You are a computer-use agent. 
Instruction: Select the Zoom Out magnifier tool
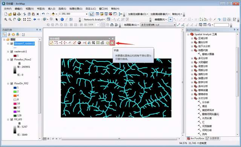tap(10, 19)
